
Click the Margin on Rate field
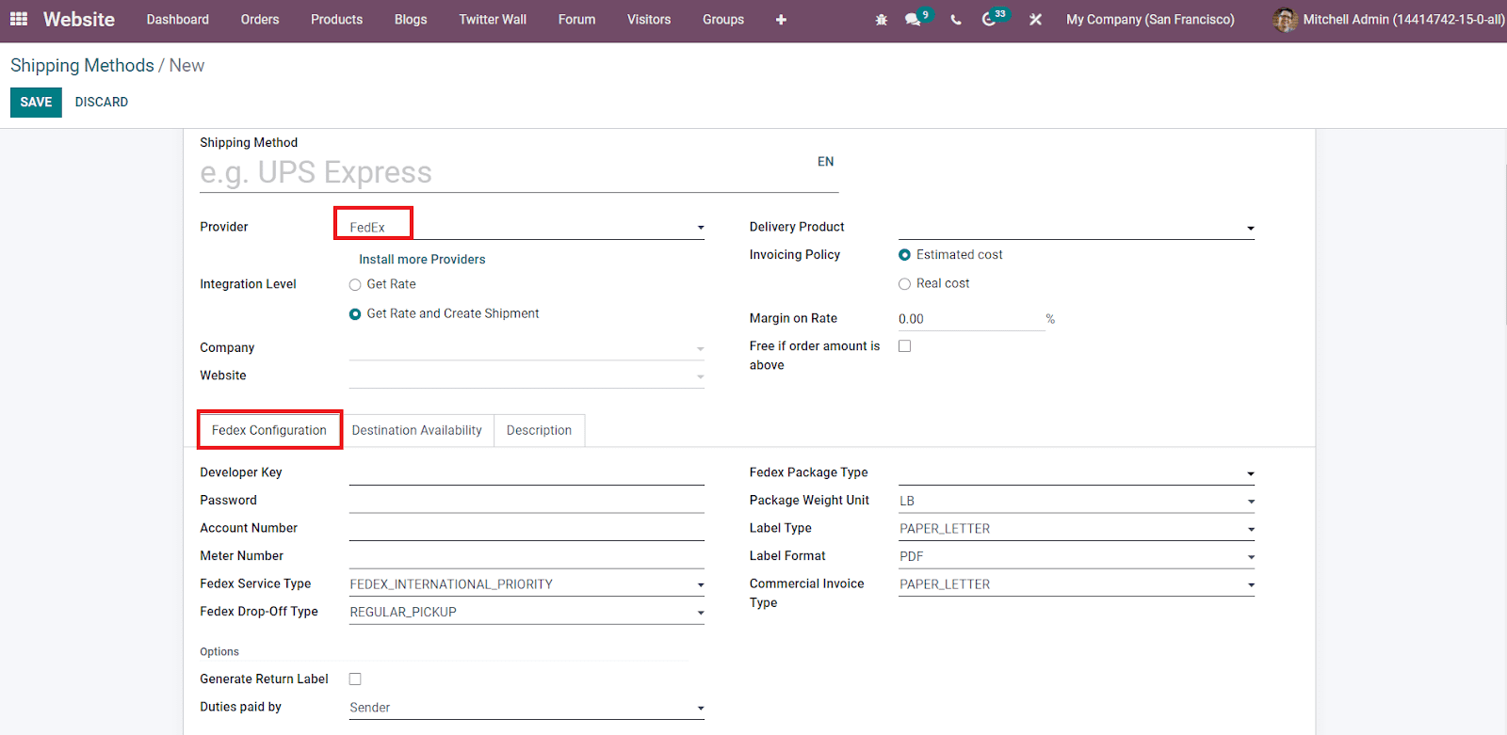pyautogui.click(x=971, y=320)
